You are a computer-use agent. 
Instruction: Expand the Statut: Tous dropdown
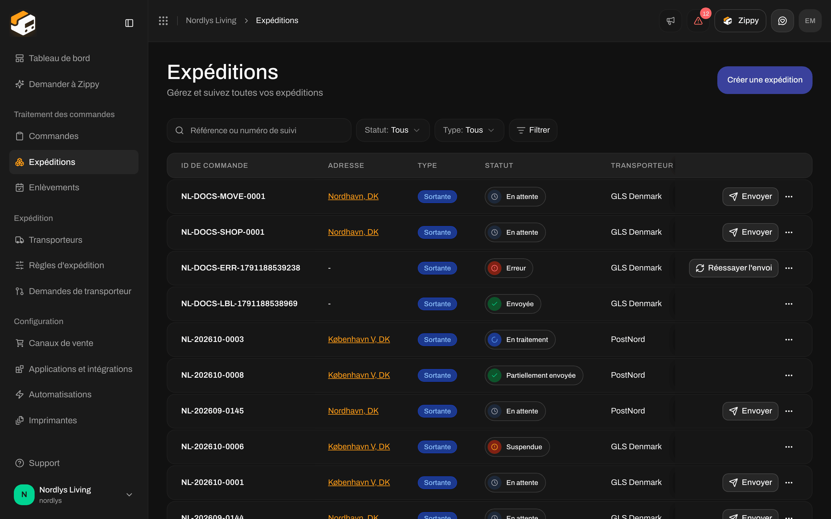click(392, 130)
